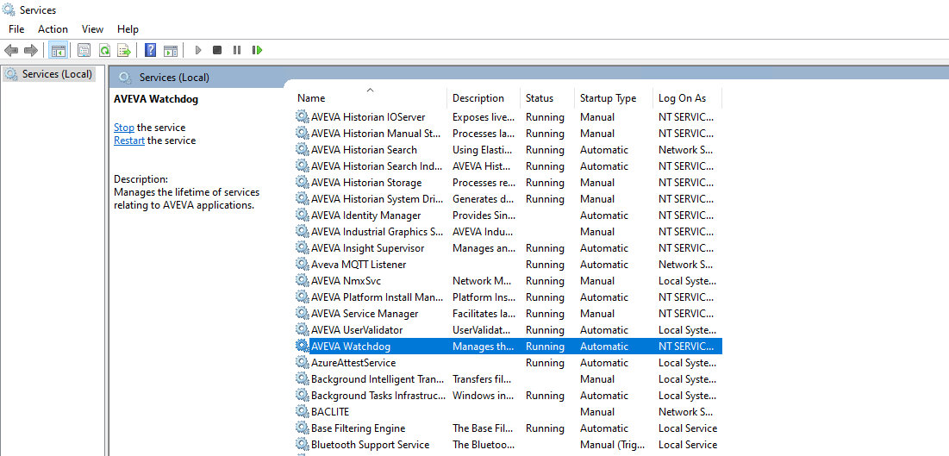949x456 pixels.
Task: Click gear icon of Base Filtering Engine
Action: [302, 428]
